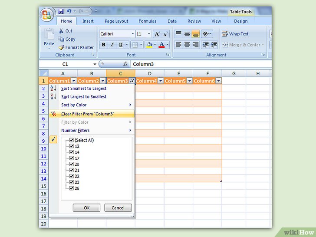Cancel the filter menu
This screenshot has width=316, height=237.
[118, 208]
